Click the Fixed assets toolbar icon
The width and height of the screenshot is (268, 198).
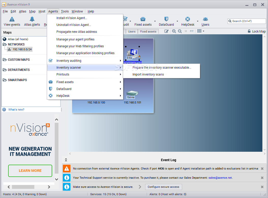coord(143,19)
